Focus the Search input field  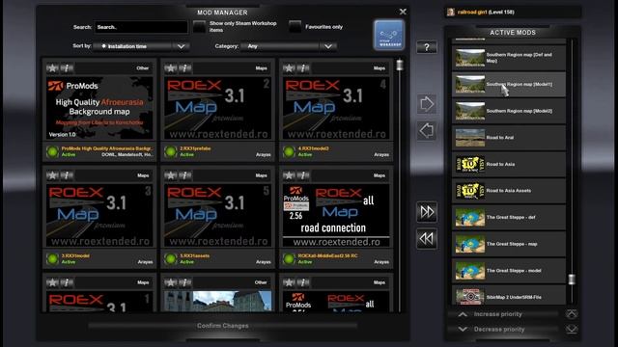click(141, 27)
